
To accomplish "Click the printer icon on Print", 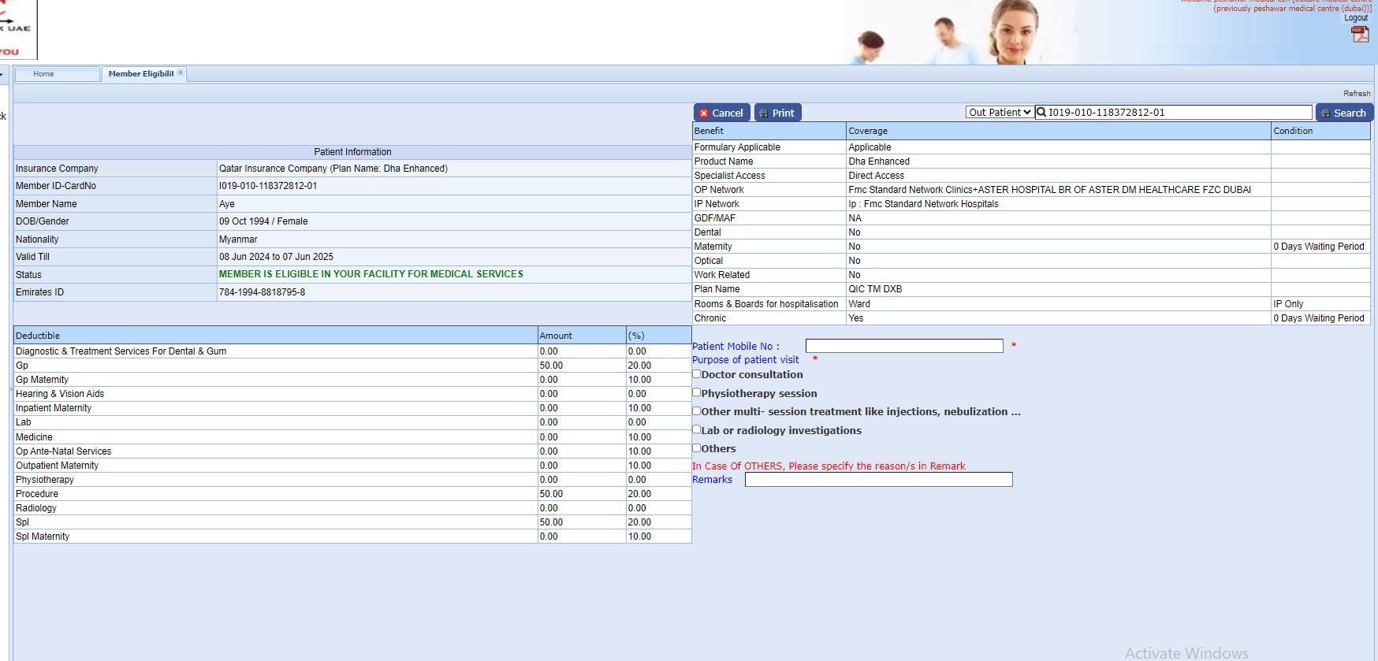I will (x=763, y=113).
